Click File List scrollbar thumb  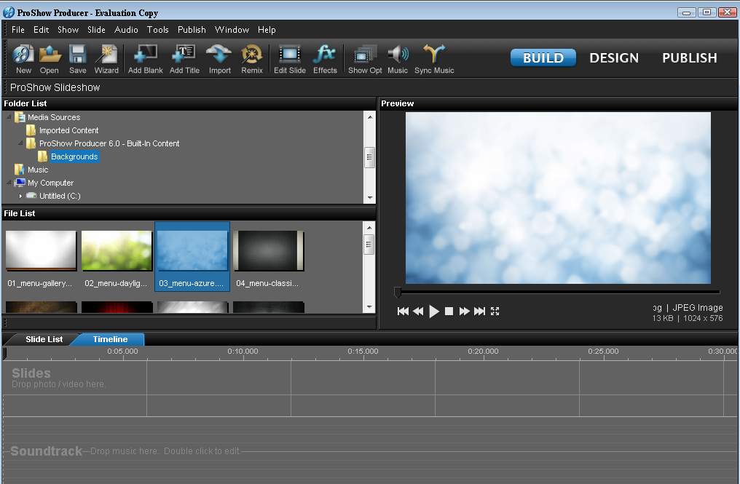(x=369, y=245)
